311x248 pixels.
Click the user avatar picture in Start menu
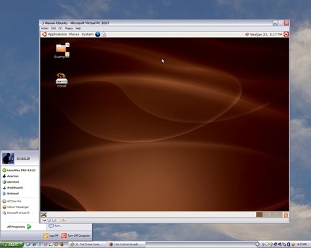(8, 158)
